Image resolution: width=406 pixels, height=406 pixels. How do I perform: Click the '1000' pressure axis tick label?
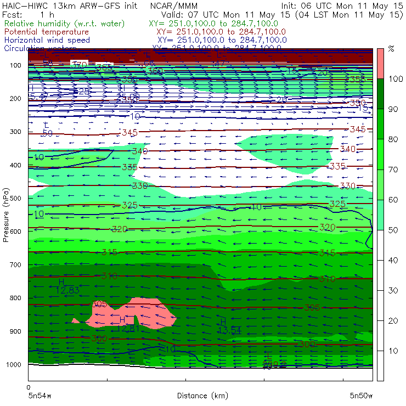coord(14,364)
